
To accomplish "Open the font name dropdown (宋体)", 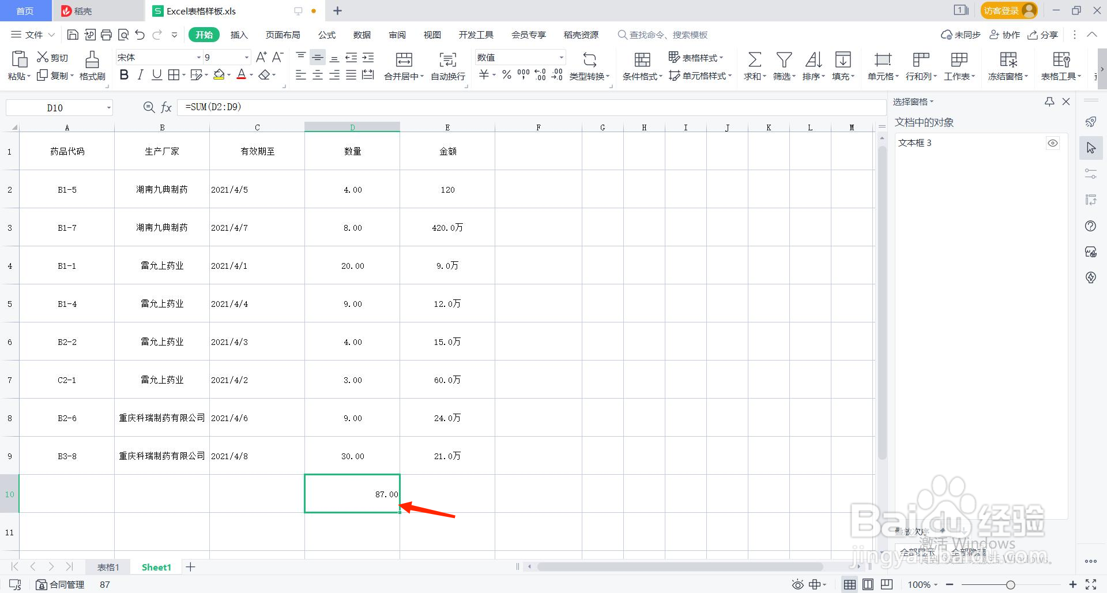I will [x=199, y=57].
